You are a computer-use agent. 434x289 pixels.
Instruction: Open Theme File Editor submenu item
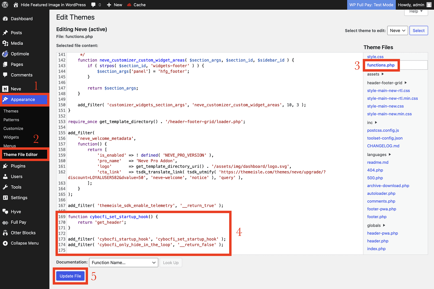click(x=21, y=155)
